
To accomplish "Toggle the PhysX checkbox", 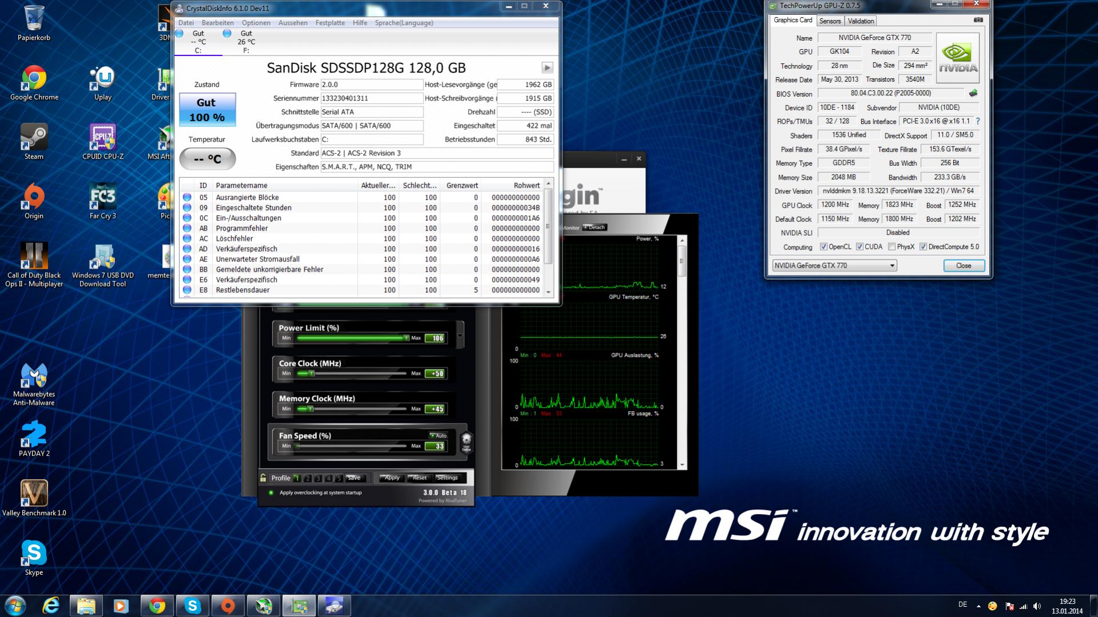I will tap(891, 247).
